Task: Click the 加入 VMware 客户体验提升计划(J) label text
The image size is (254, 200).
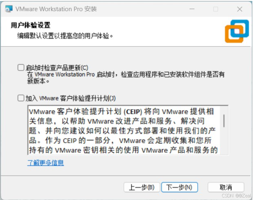Action: (71, 98)
